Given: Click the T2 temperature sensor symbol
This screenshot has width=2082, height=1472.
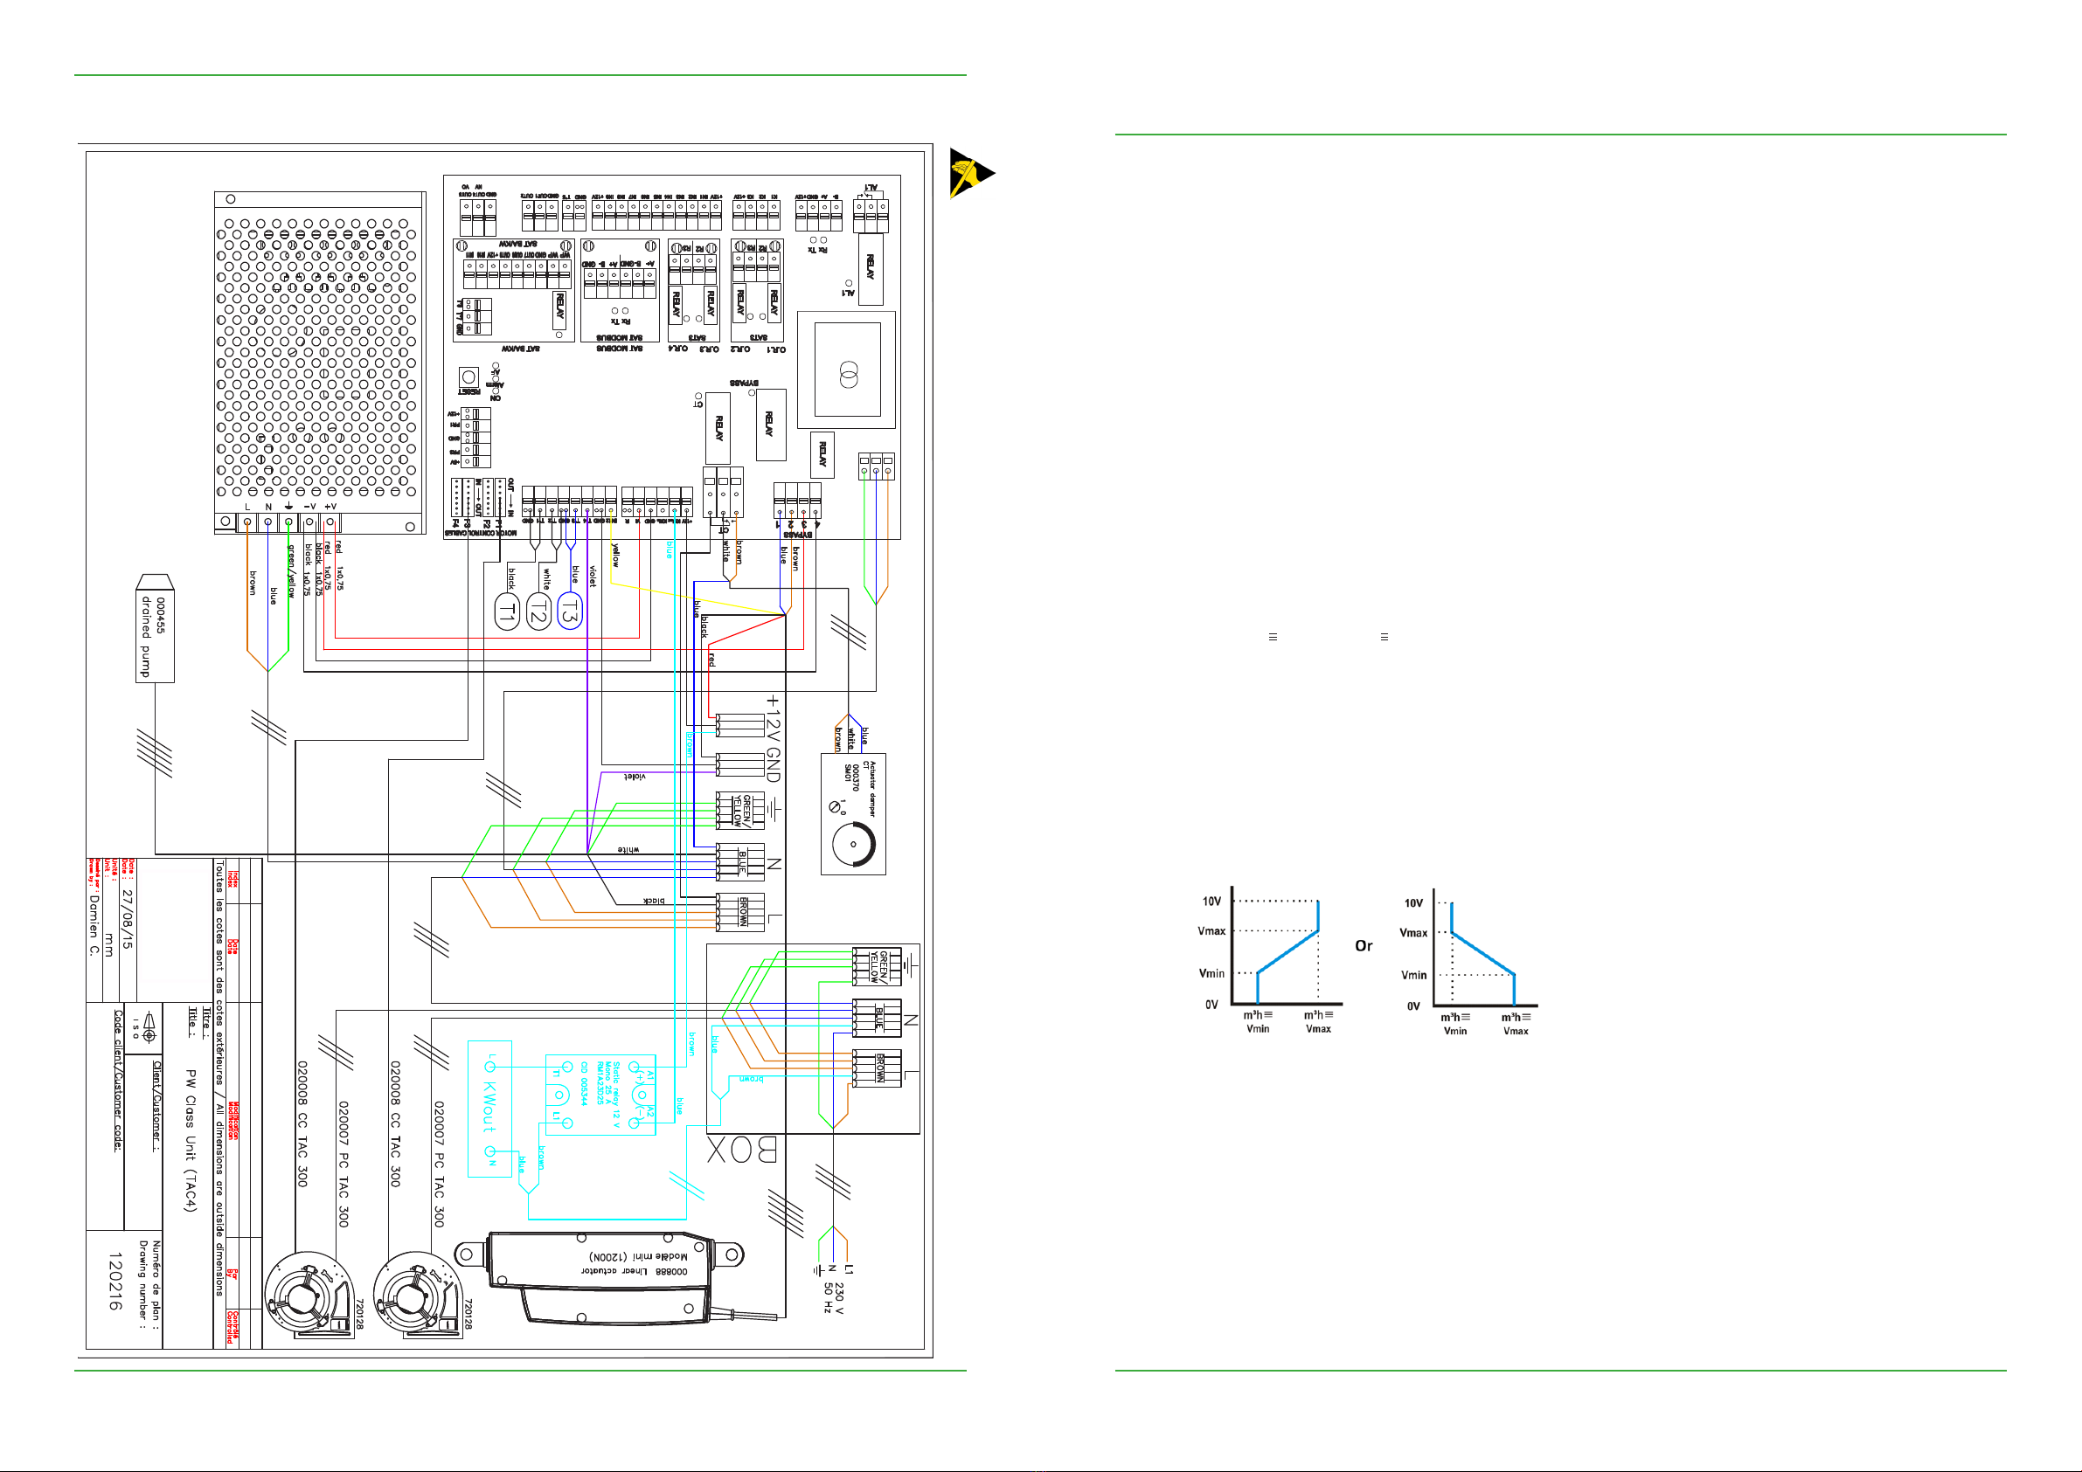Looking at the screenshot, I should click(x=538, y=612).
